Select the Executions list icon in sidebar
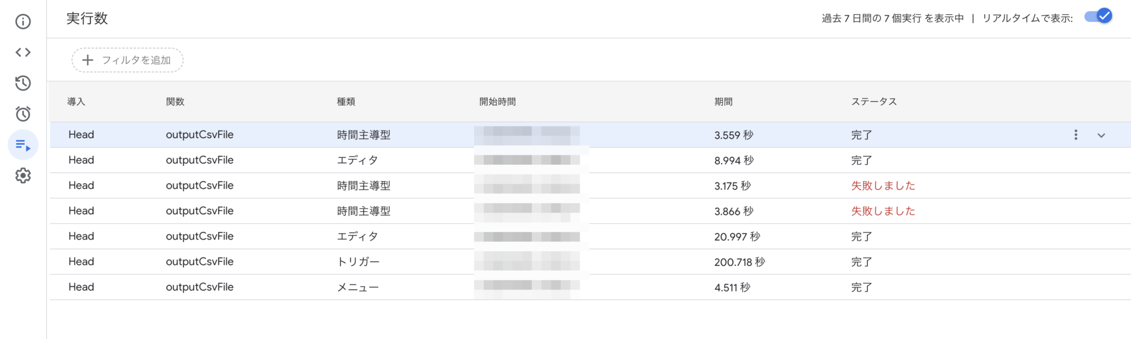 point(23,145)
